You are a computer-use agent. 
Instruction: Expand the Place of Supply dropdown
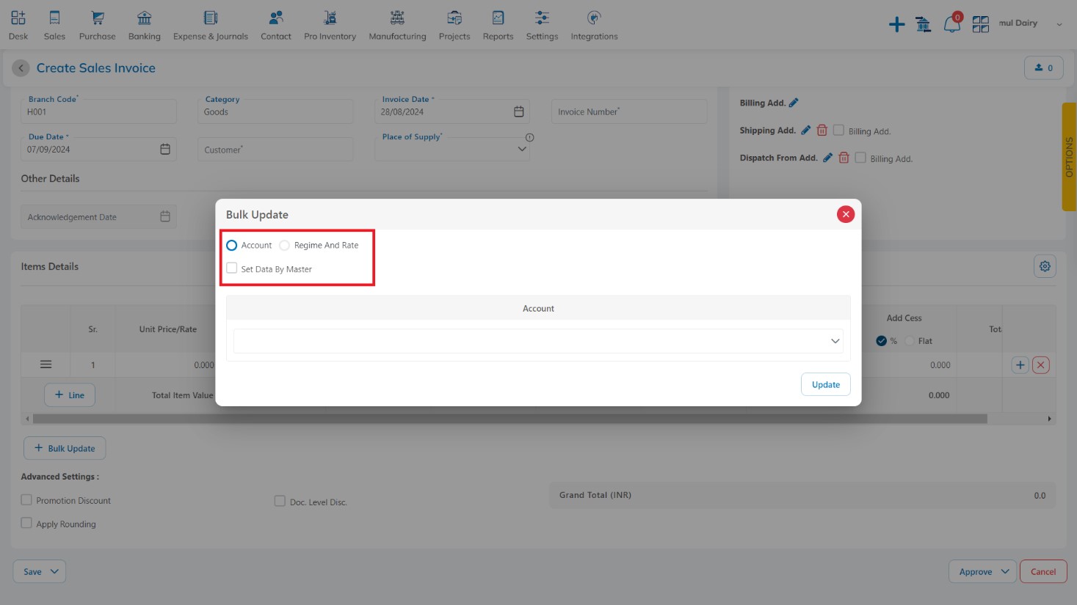pyautogui.click(x=522, y=149)
